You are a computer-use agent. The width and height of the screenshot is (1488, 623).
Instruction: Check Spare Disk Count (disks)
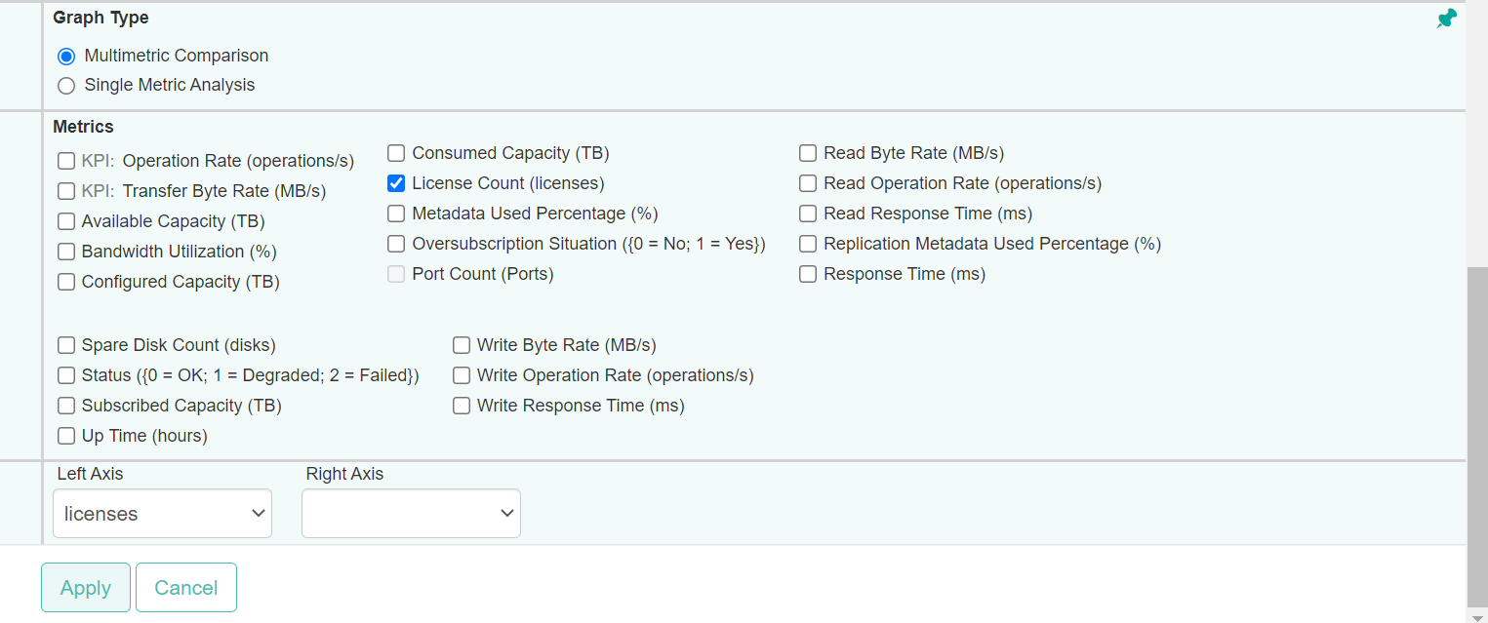tap(65, 345)
